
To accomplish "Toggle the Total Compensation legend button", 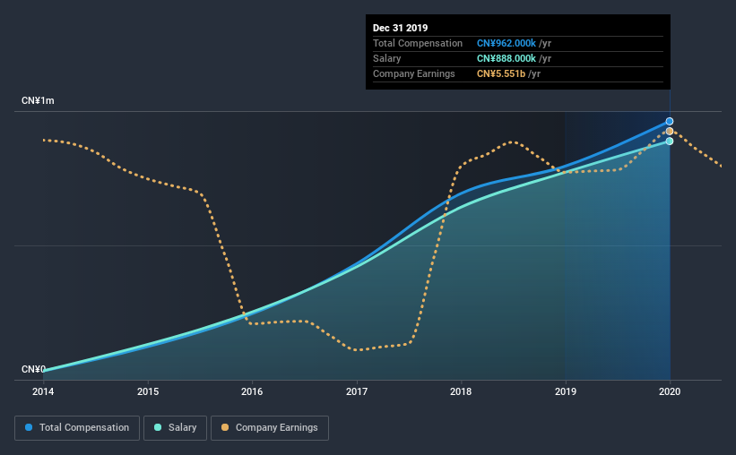I will 77,428.
